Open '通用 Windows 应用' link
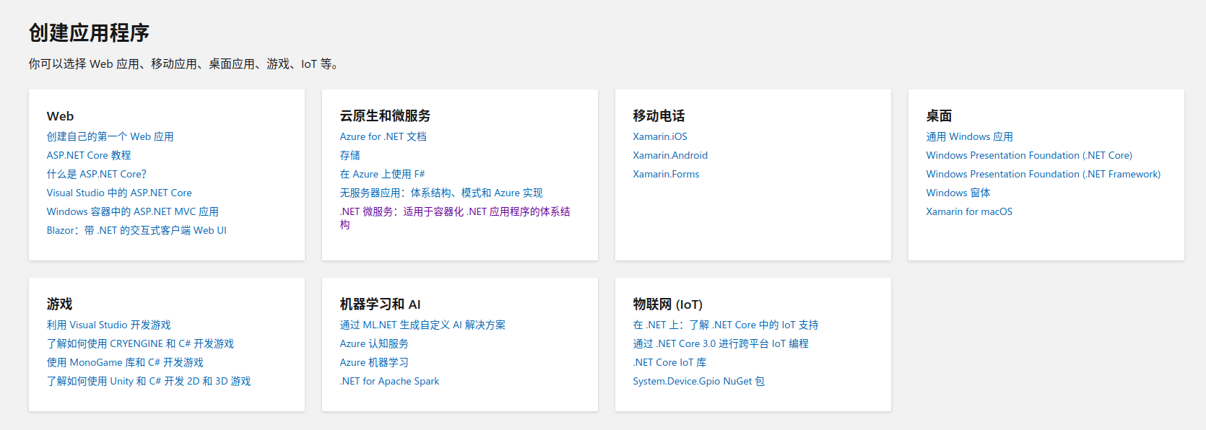This screenshot has height=430, width=1206. (x=970, y=136)
